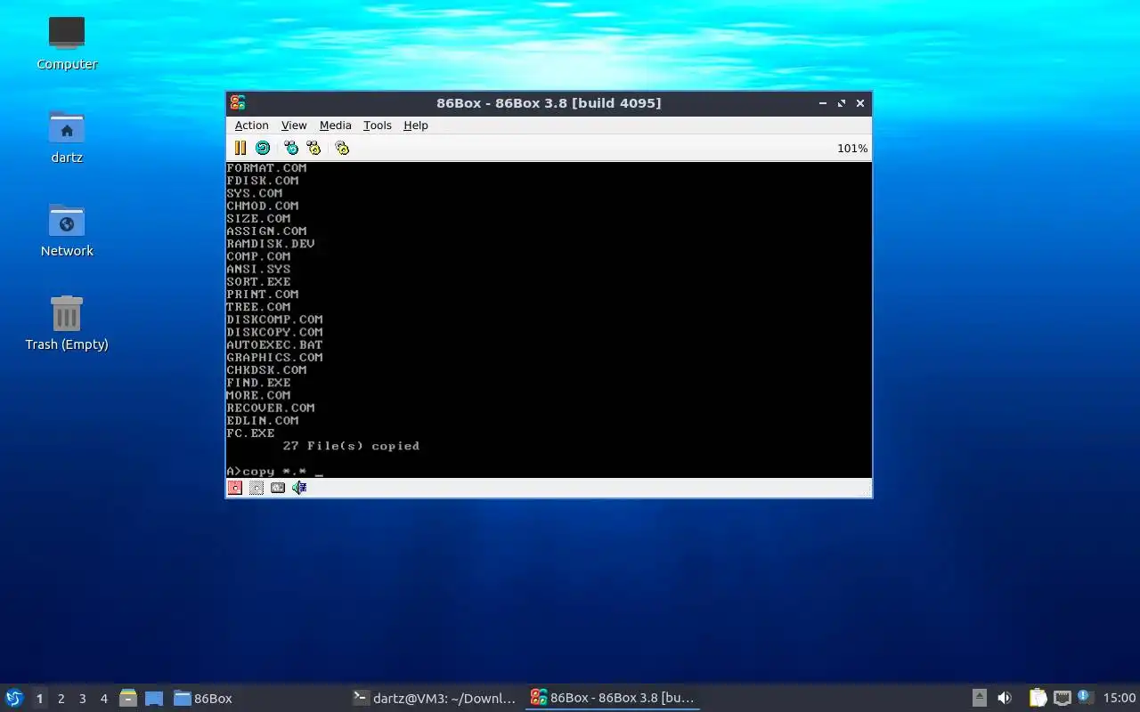The image size is (1140, 712).
Task: Open the 86Box folder taskbar item
Action: click(x=203, y=699)
